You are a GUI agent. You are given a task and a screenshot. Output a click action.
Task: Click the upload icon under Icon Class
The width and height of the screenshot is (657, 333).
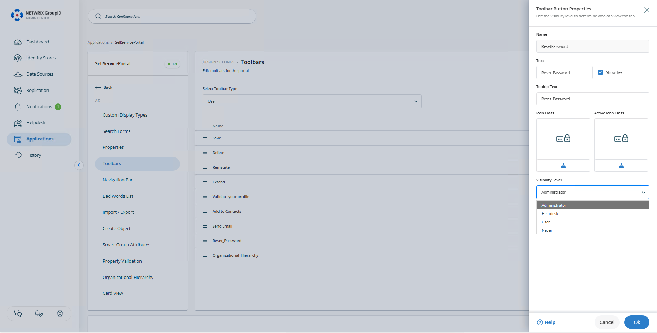point(563,165)
